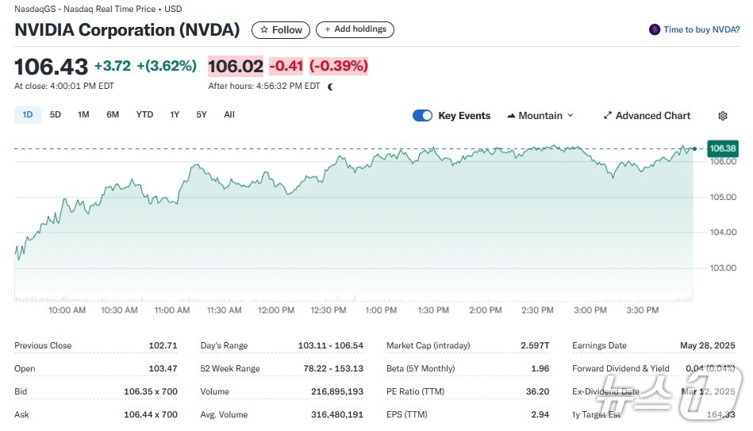Click the purple Time to buy NVDA icon

(x=655, y=29)
